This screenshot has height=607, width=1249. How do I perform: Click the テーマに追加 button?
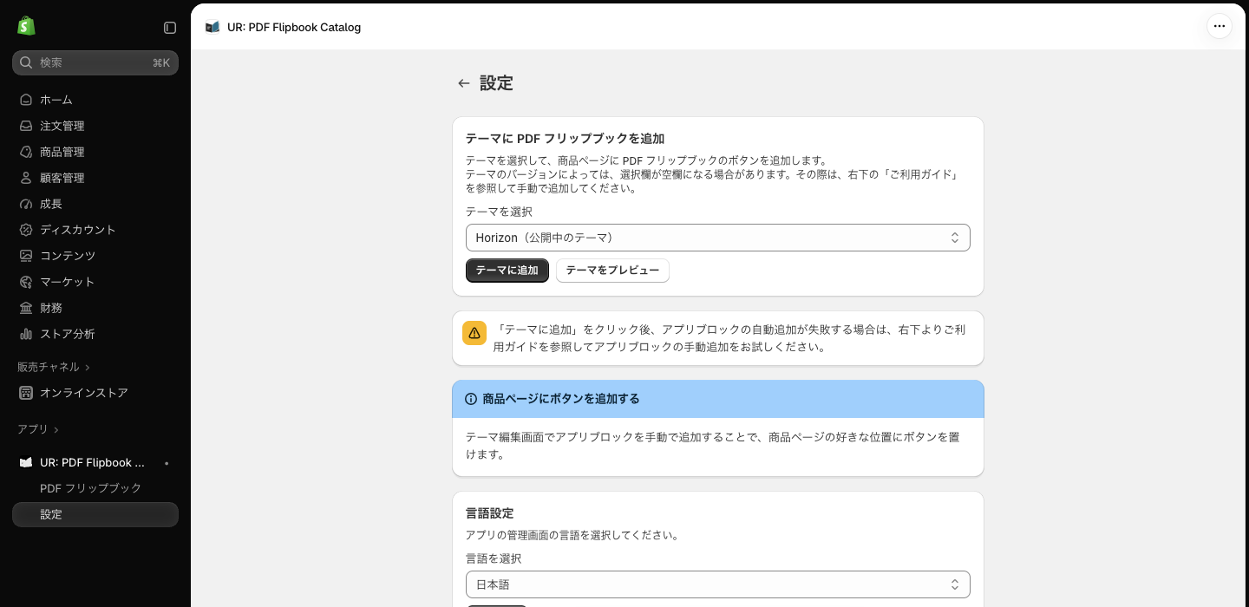pyautogui.click(x=507, y=271)
